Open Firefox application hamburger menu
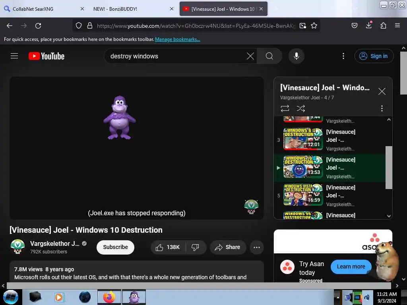This screenshot has height=305, width=407. tap(397, 25)
